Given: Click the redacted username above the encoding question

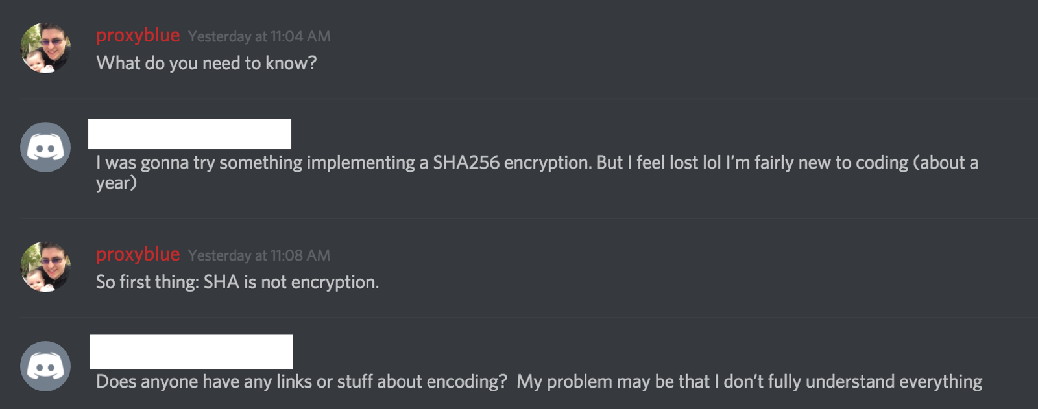Looking at the screenshot, I should pos(191,352).
